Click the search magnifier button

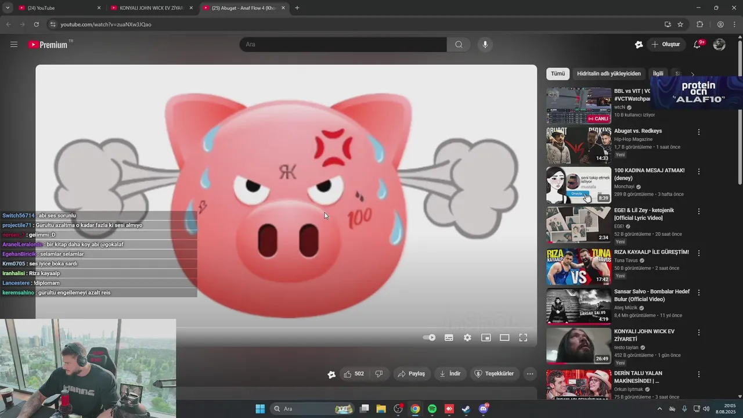[459, 44]
